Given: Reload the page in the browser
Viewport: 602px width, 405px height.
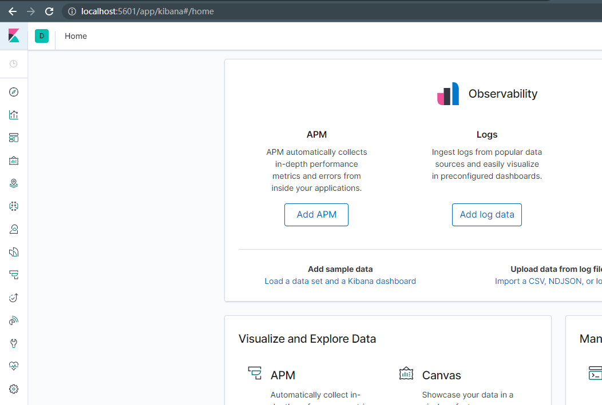Looking at the screenshot, I should (x=49, y=11).
